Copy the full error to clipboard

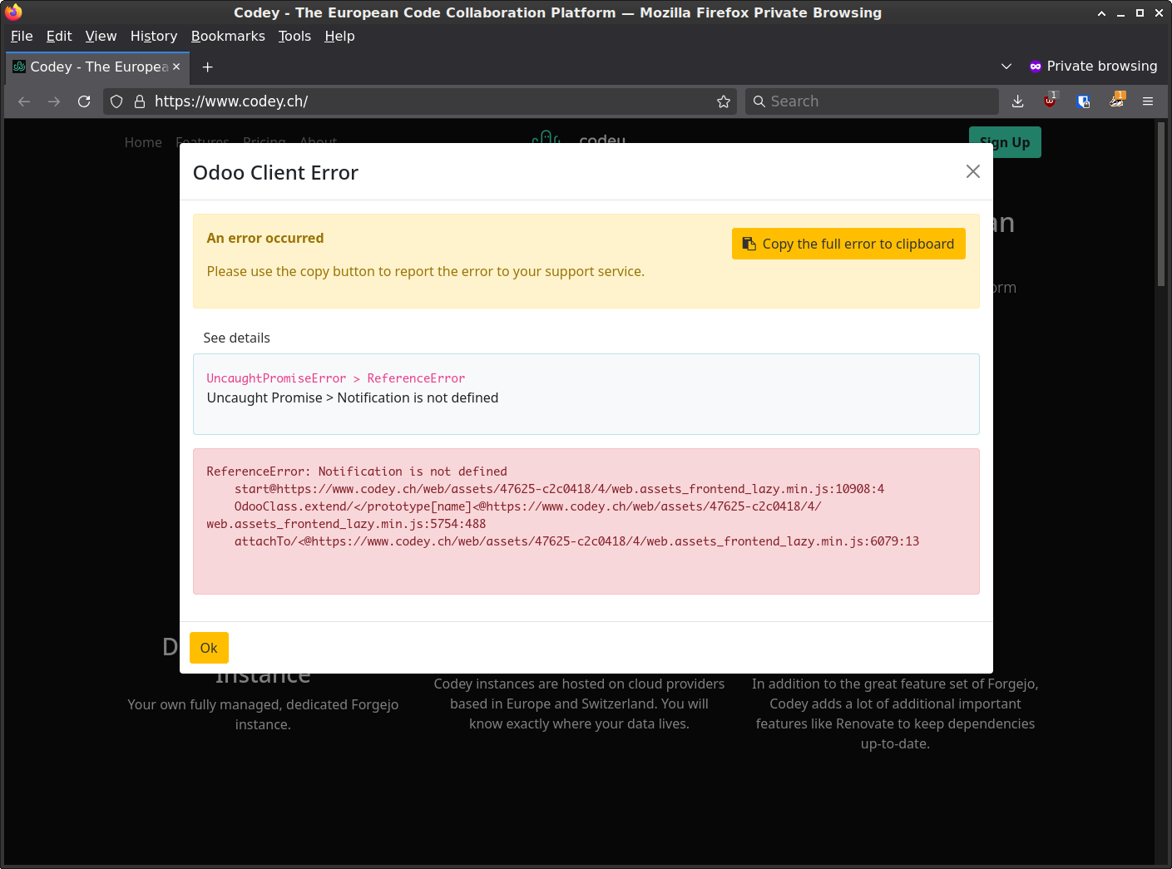coord(848,244)
